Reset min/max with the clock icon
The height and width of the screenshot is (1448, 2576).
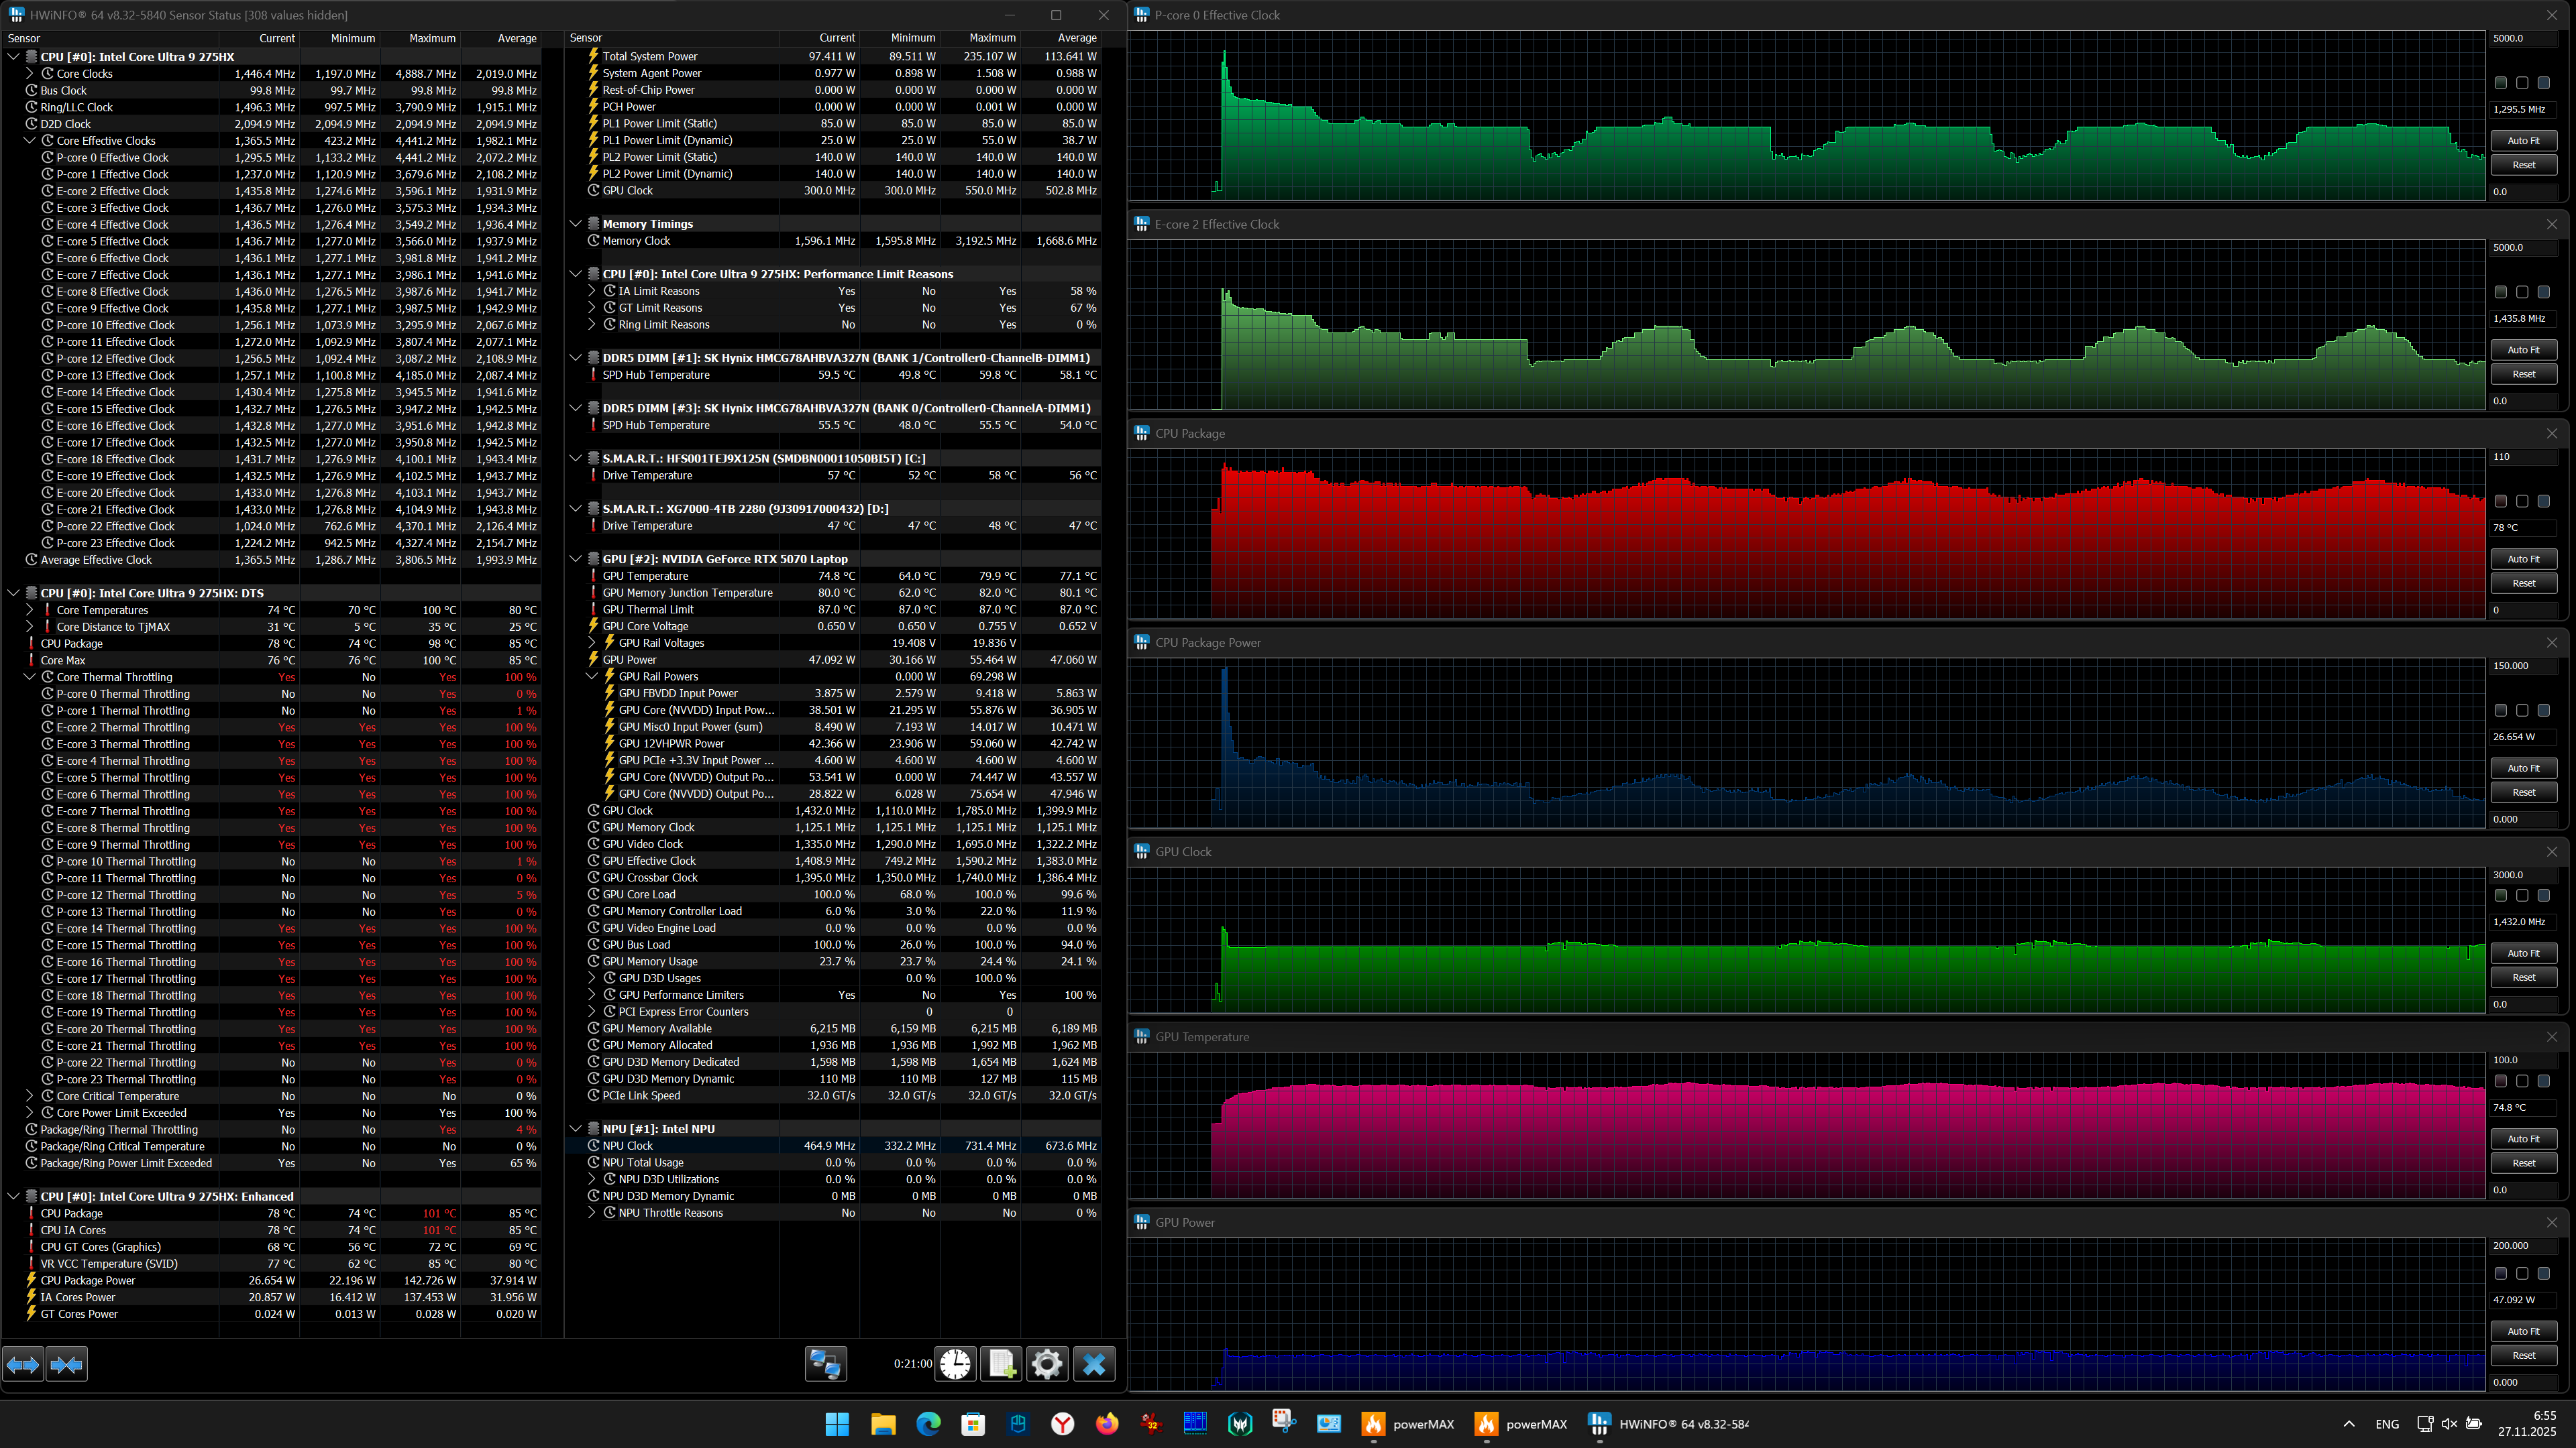tap(955, 1364)
